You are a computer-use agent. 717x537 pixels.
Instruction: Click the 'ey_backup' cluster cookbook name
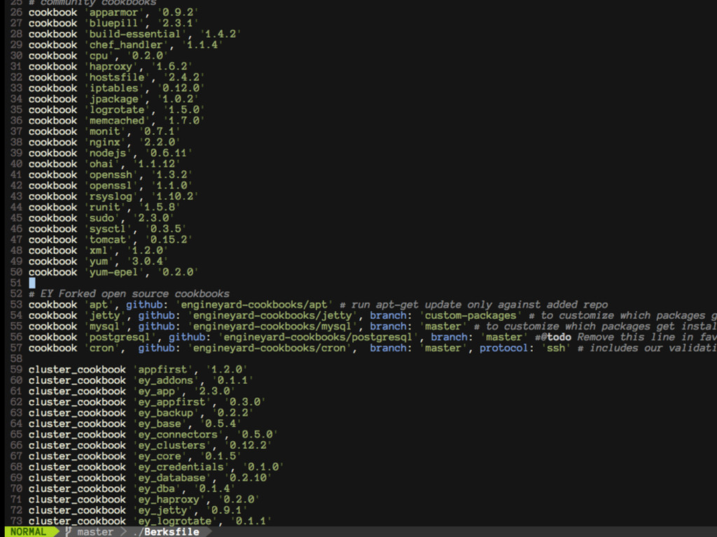pyautogui.click(x=165, y=413)
